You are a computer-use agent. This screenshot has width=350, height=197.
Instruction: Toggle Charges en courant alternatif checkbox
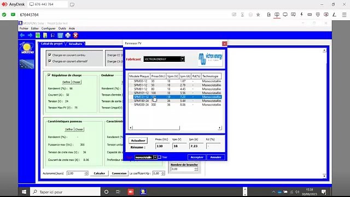point(50,61)
